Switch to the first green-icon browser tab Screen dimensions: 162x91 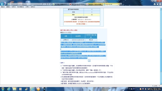pyautogui.click(x=60, y=4)
